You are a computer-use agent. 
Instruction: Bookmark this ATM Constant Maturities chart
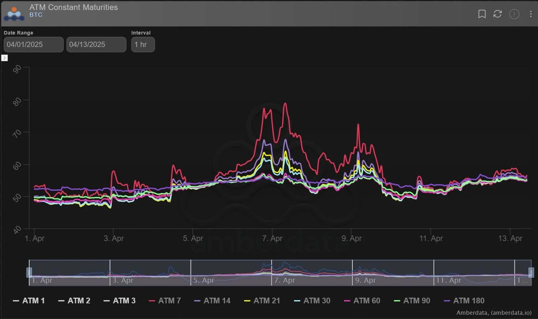tap(482, 14)
